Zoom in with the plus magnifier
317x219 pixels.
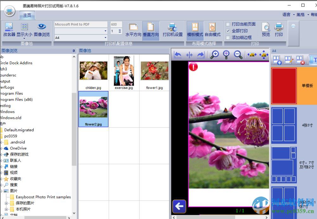(x=215, y=54)
